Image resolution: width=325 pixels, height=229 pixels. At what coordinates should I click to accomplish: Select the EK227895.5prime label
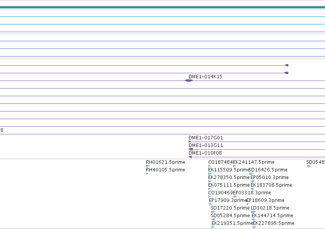pos(273,223)
